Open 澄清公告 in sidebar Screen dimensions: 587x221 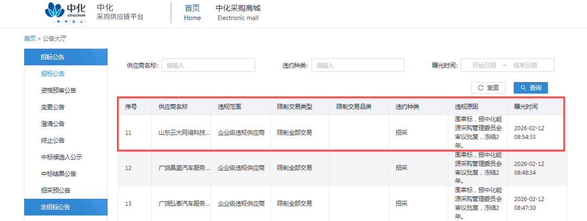click(53, 124)
